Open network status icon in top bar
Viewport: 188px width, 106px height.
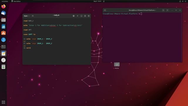[180, 1]
